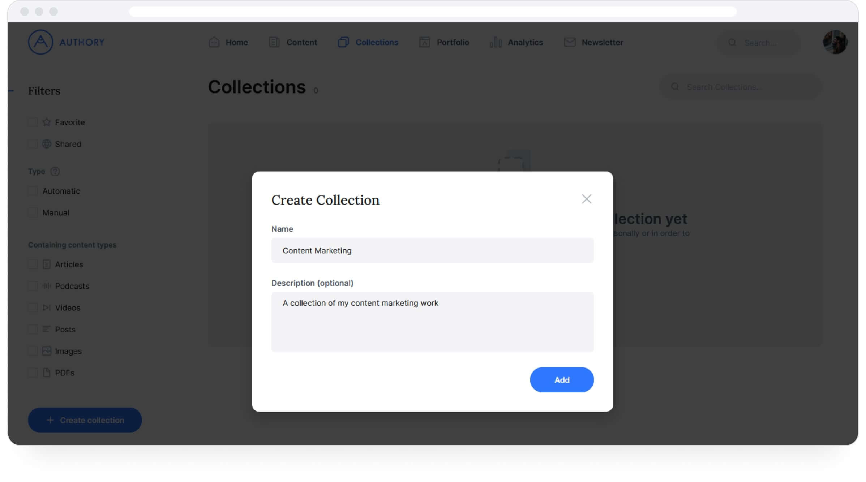Open the Content tab
866x482 pixels.
tap(293, 42)
